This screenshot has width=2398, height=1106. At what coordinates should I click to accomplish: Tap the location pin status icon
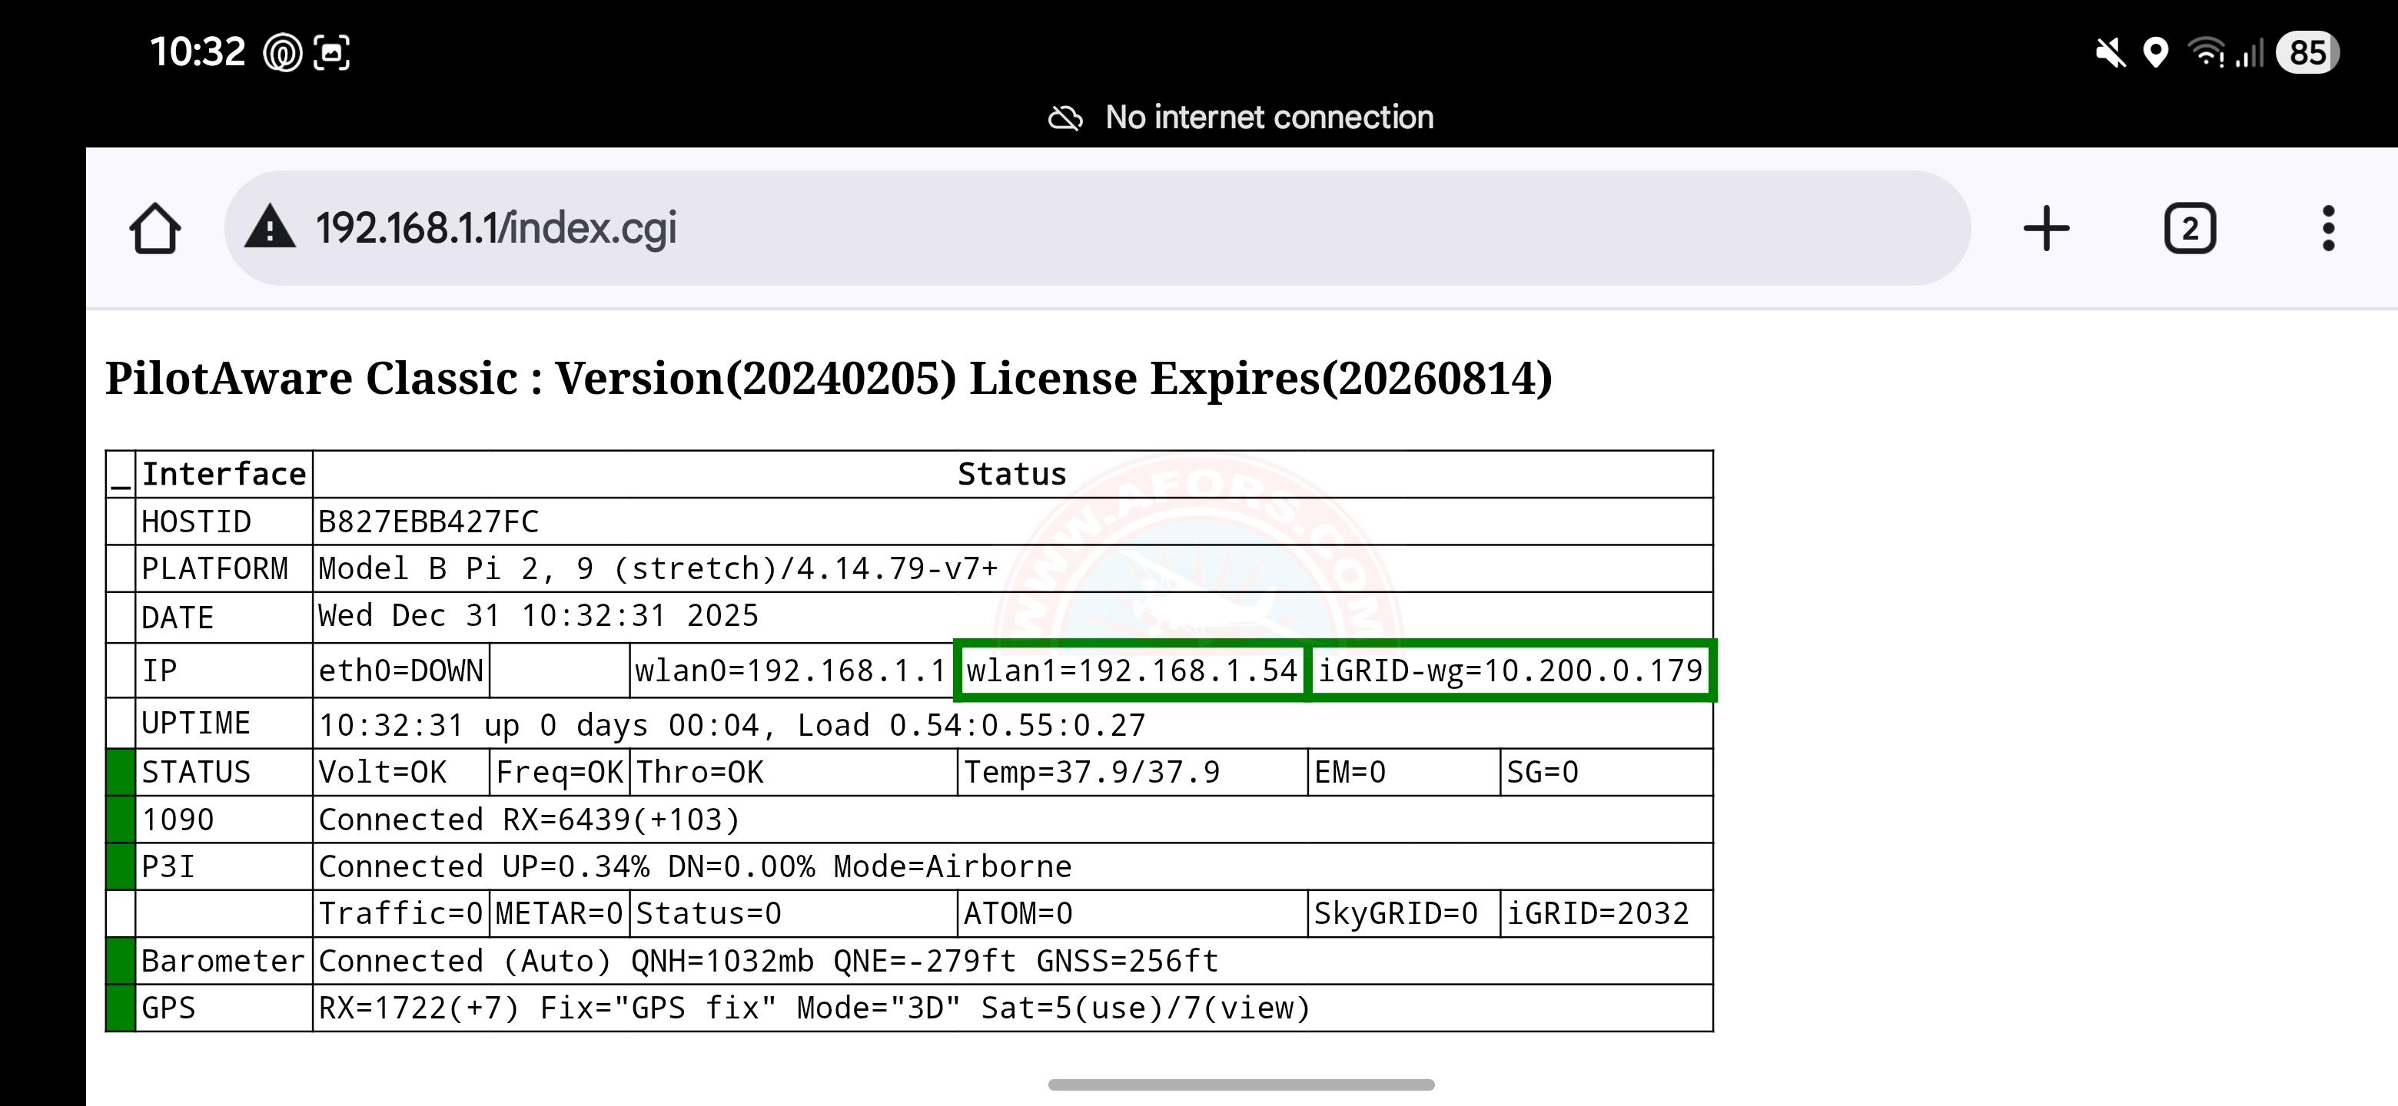click(x=2155, y=53)
